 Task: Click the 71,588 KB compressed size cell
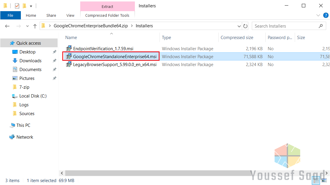(253, 57)
